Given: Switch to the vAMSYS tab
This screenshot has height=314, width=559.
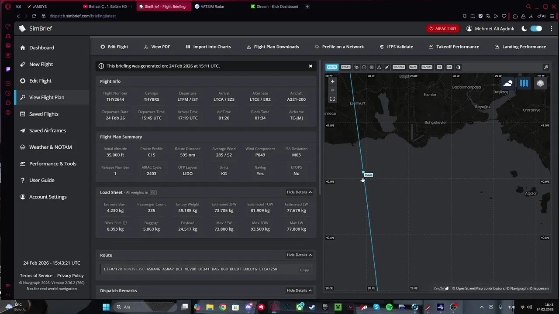Looking at the screenshot, I should 40,7.
